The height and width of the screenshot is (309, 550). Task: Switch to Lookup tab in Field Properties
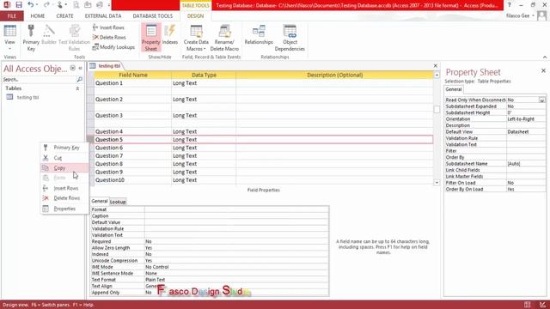[118, 202]
